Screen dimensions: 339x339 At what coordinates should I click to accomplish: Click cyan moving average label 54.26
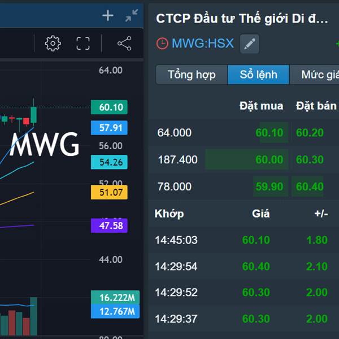109,162
